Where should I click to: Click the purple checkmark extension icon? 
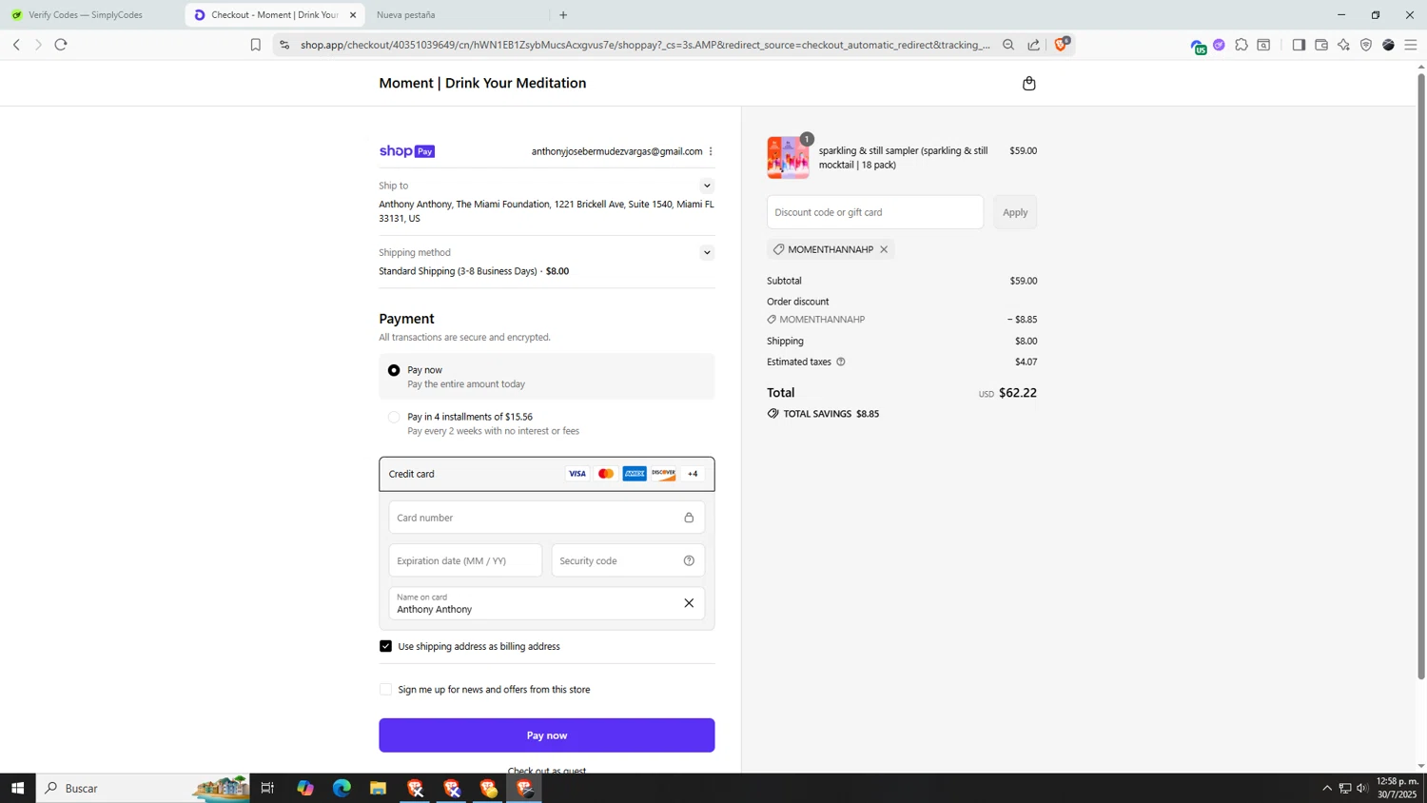coord(1219,45)
